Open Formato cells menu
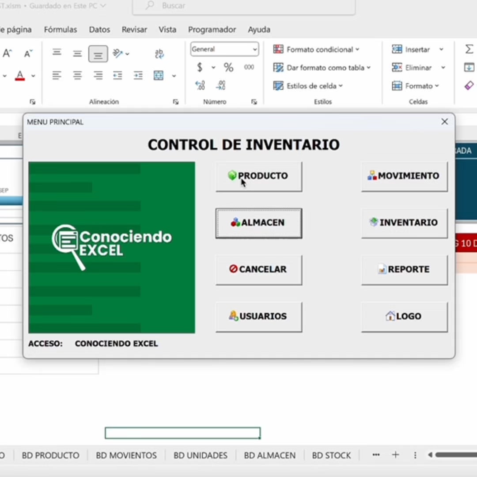This screenshot has height=477, width=477. [x=416, y=86]
